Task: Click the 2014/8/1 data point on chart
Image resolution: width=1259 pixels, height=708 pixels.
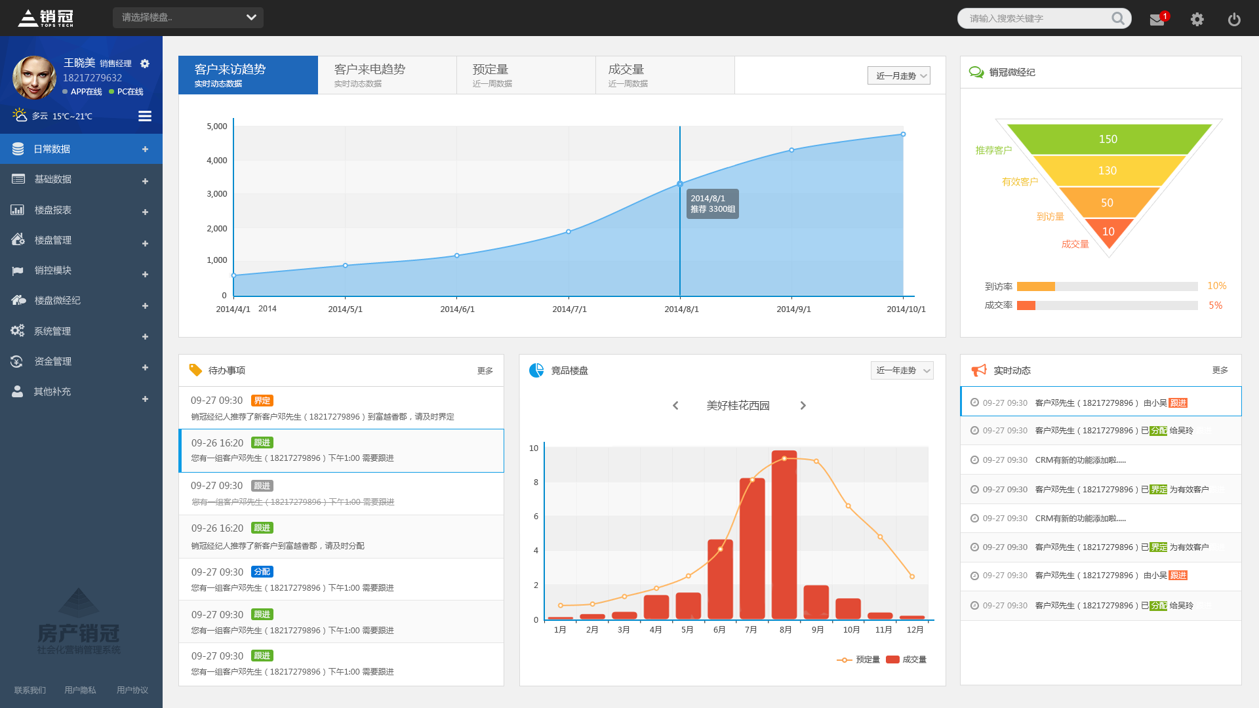Action: [680, 184]
